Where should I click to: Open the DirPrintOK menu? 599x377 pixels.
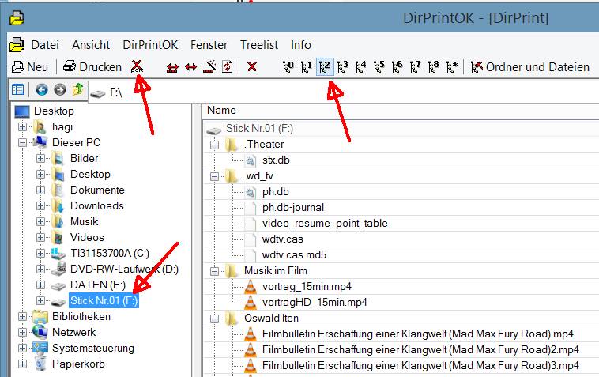(x=150, y=45)
